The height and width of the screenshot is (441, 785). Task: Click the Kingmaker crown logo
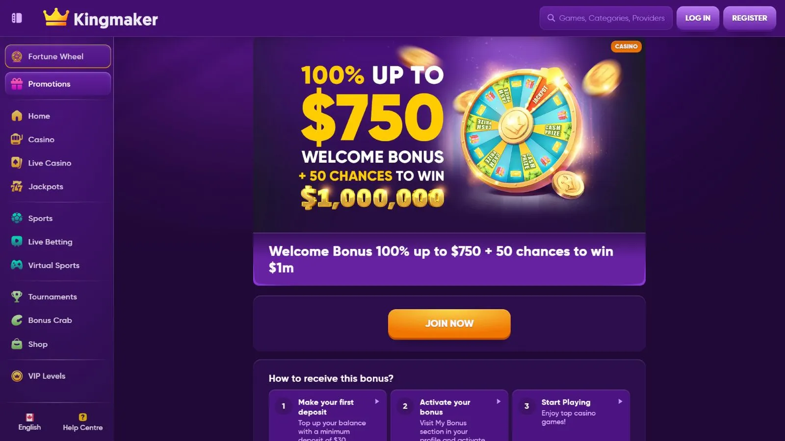coord(55,18)
